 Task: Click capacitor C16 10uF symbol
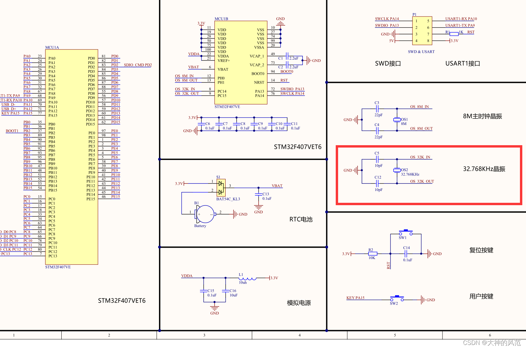[x=226, y=291]
